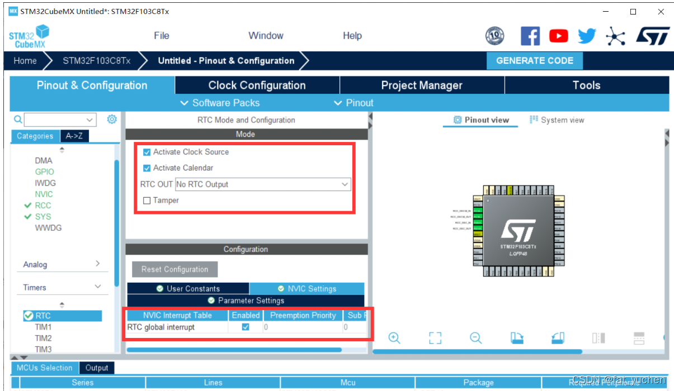Toggle vertical split view icon
Viewport: 674px width, 391px height.
[598, 337]
